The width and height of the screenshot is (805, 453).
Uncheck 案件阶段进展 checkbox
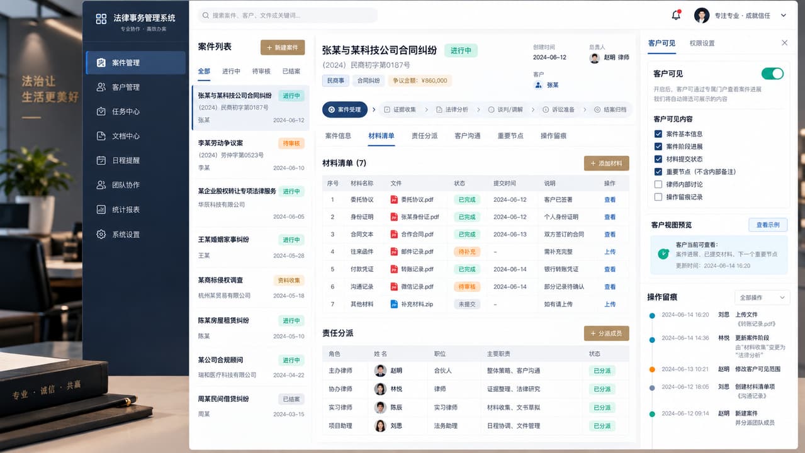[x=658, y=147]
